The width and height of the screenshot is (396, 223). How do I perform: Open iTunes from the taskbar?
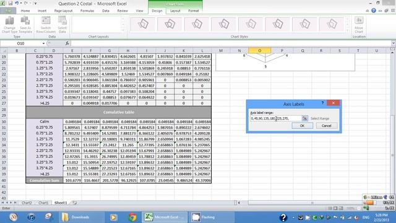(x=31, y=217)
